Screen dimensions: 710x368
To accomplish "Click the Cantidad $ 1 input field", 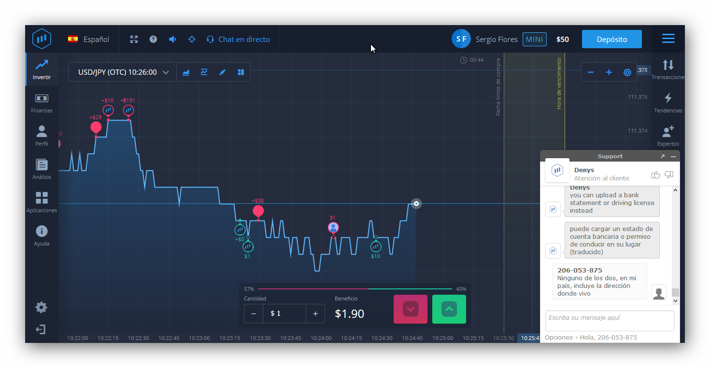I will pyautogui.click(x=284, y=313).
